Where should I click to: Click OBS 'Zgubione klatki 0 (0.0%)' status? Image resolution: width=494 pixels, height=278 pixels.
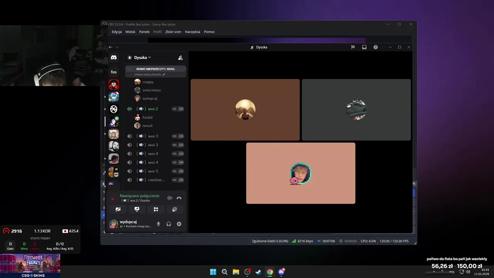[270, 241]
